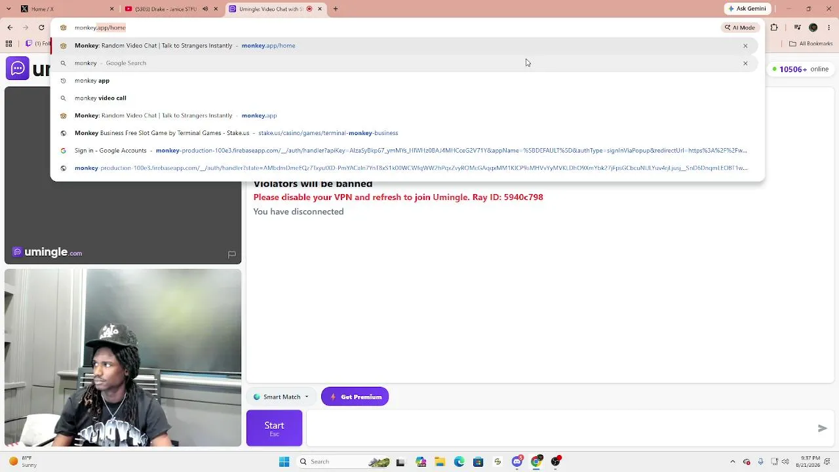839x472 pixels.
Task: Open the media controls icon
Action: [797, 28]
